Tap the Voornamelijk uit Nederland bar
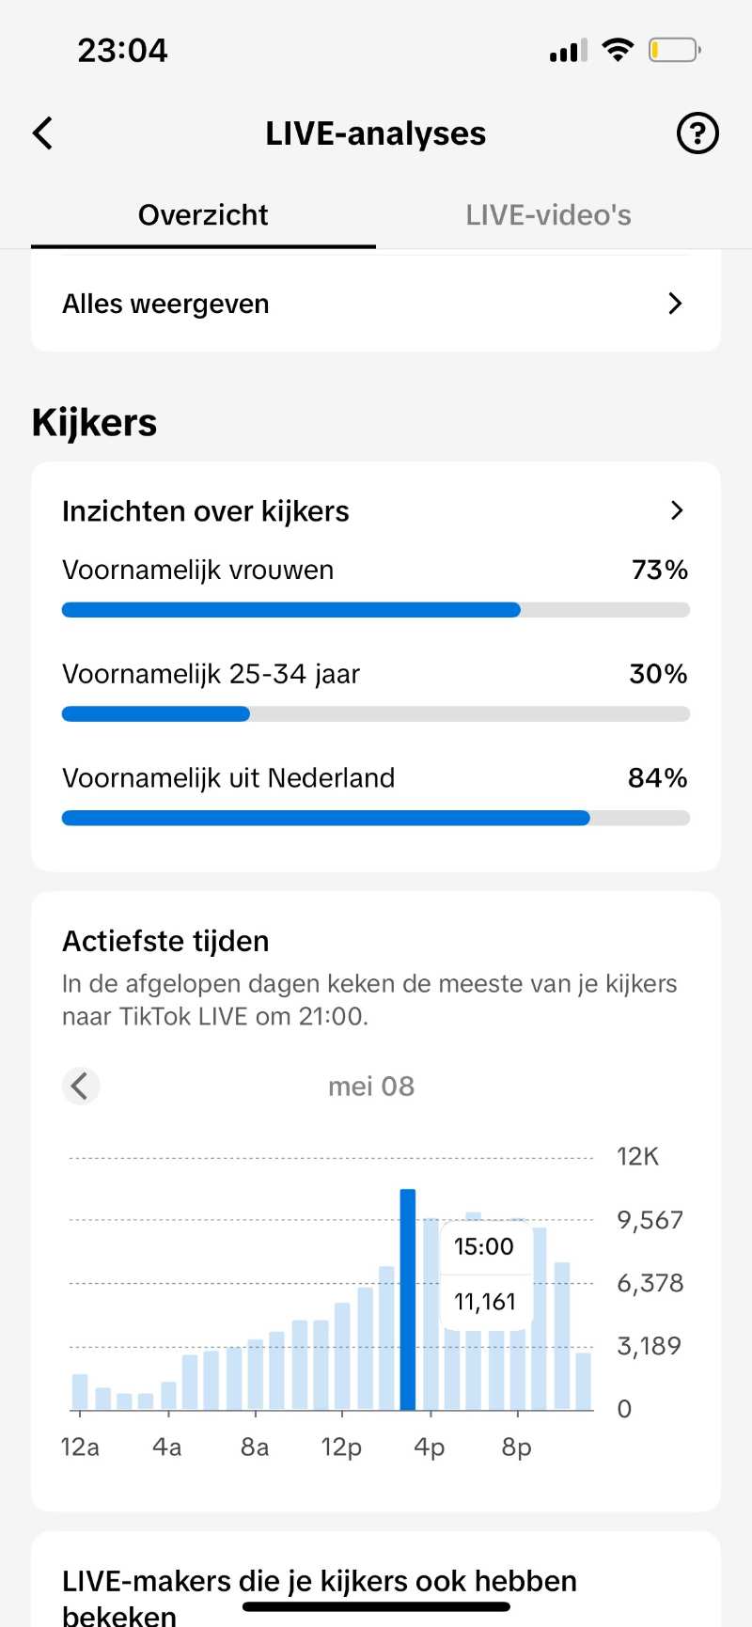This screenshot has height=1627, width=752. [x=375, y=819]
